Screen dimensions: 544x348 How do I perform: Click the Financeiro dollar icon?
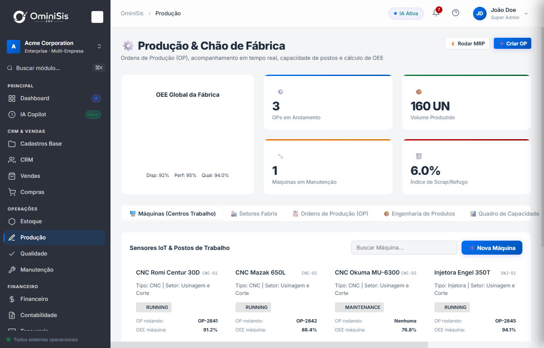(x=12, y=299)
